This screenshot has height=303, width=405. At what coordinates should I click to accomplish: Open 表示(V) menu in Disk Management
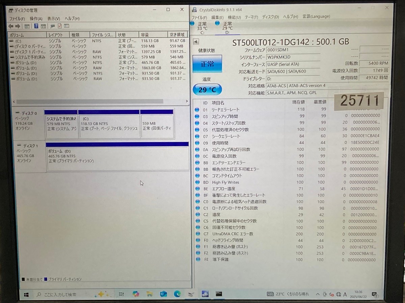pyautogui.click(x=54, y=19)
